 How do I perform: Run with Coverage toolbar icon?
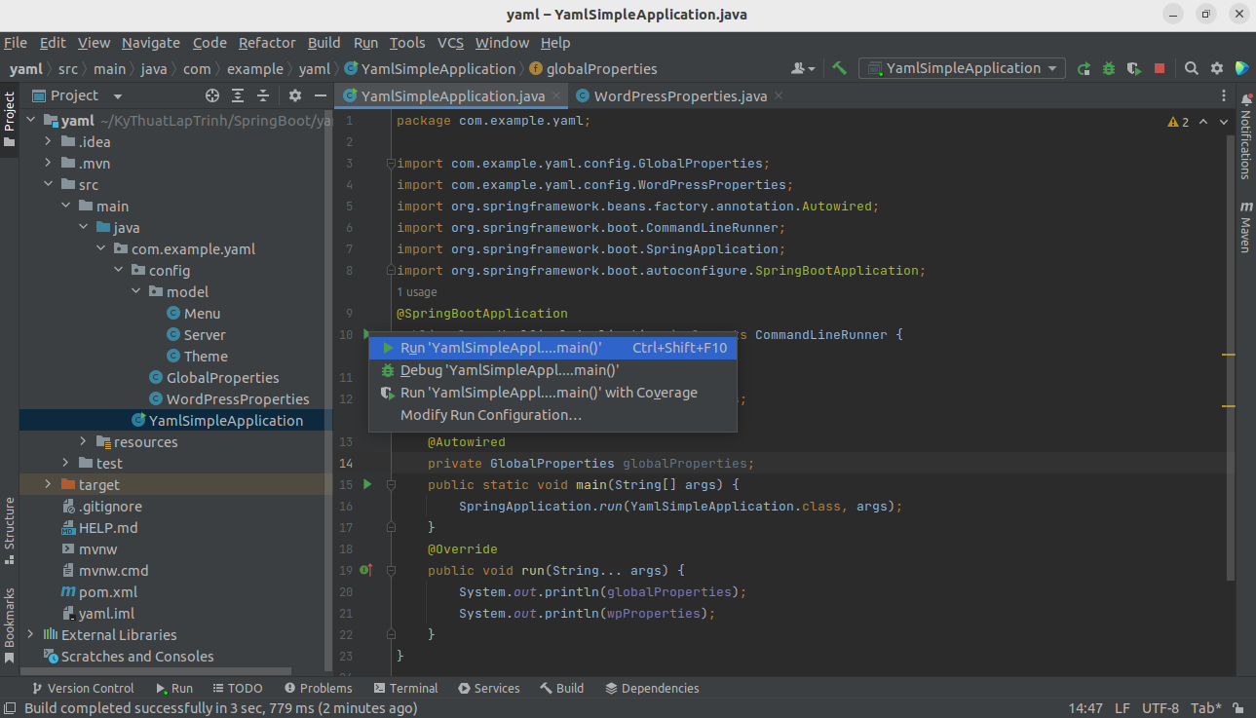point(1133,68)
